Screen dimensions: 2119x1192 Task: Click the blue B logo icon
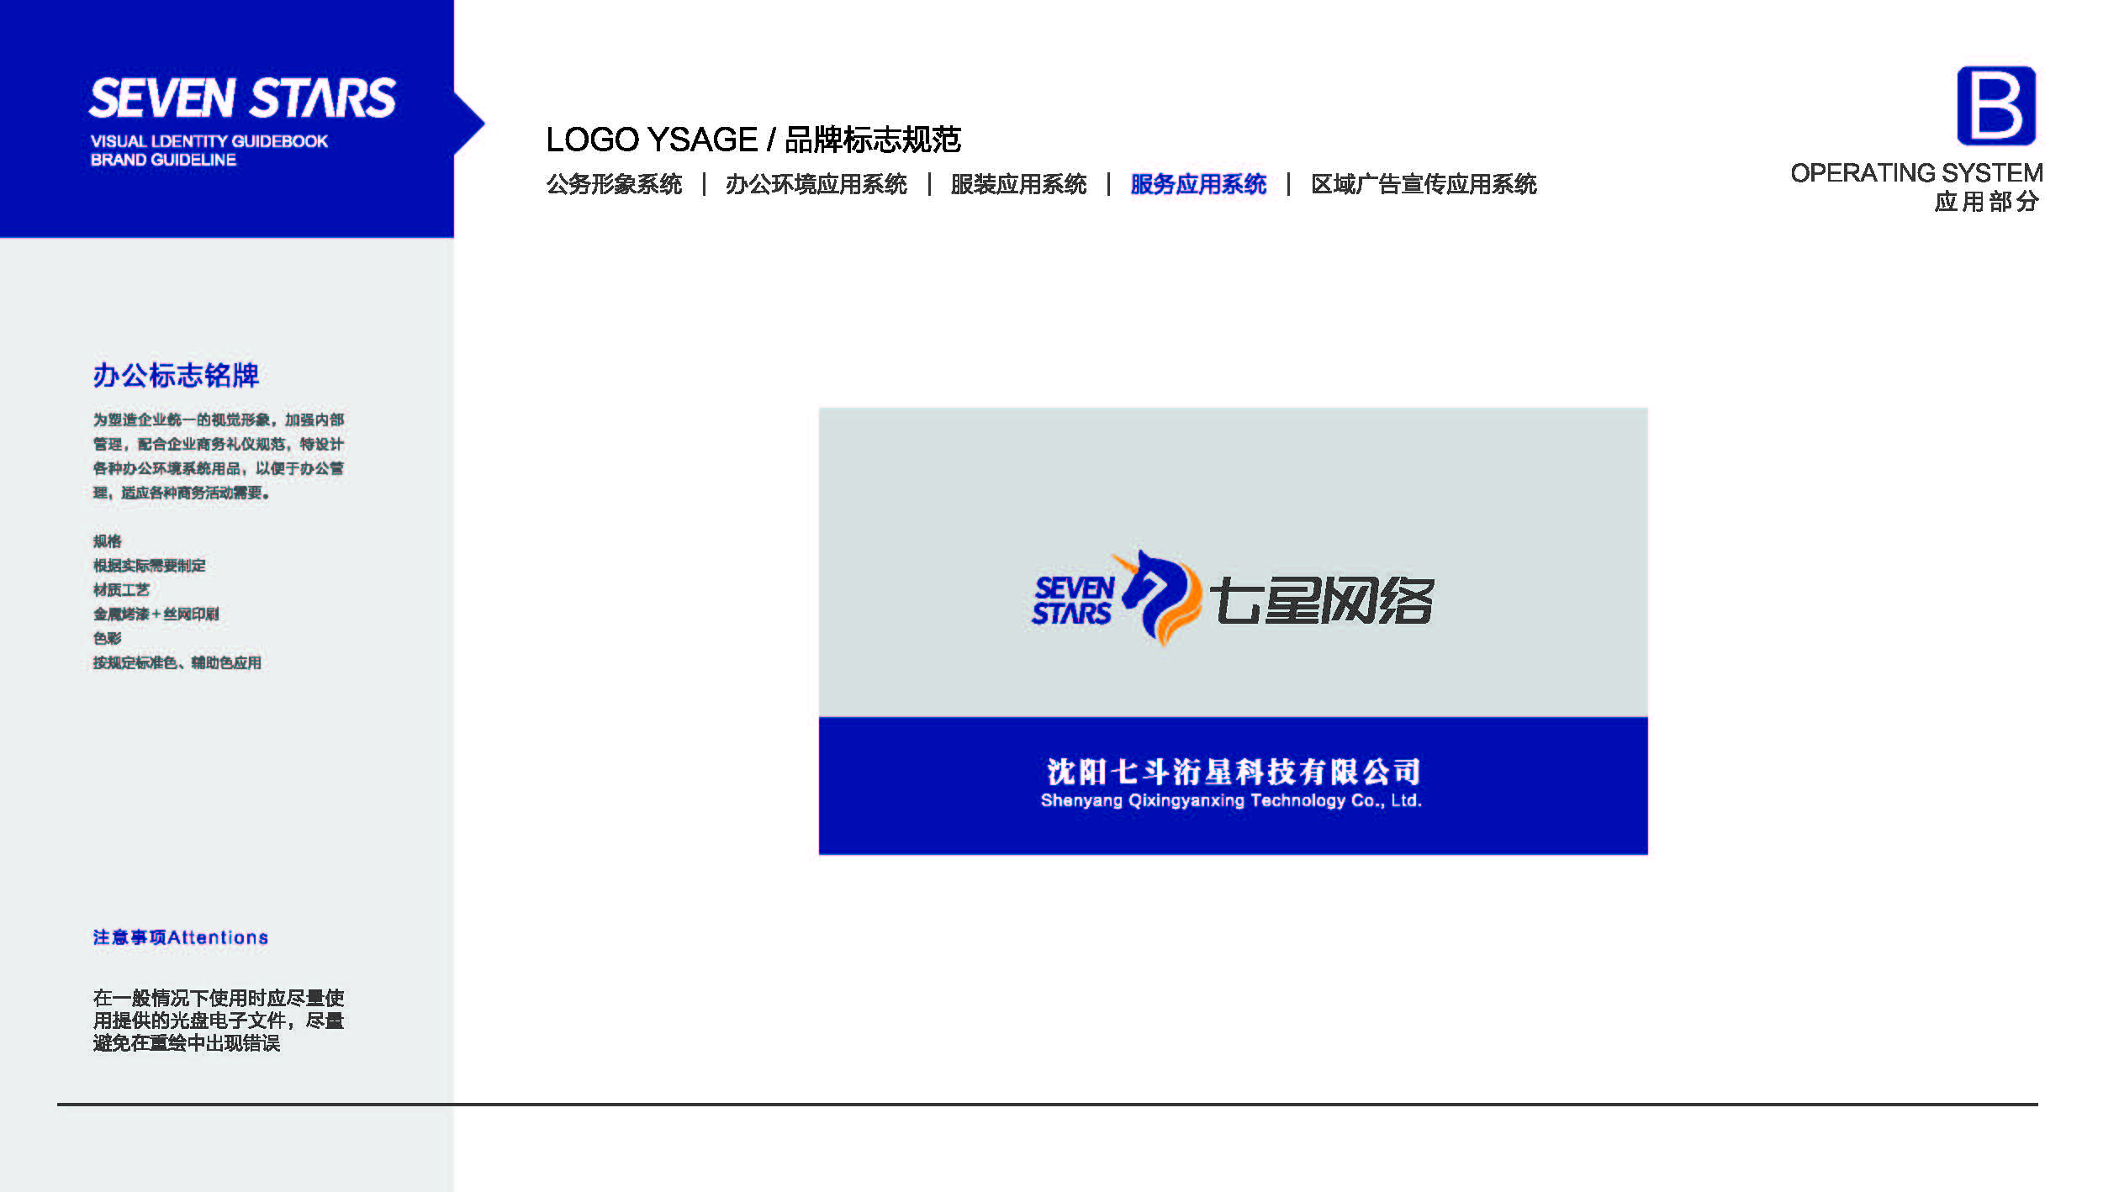coord(1995,106)
